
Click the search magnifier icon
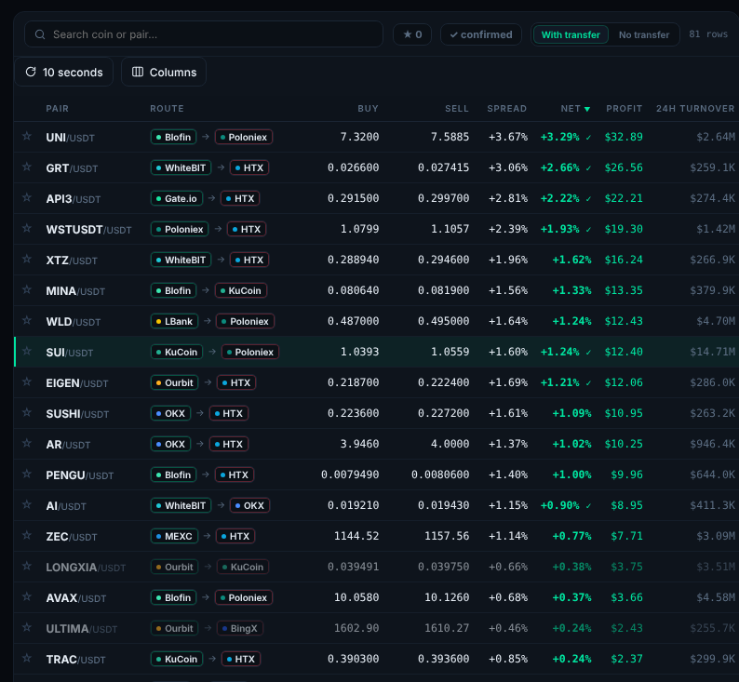(40, 34)
